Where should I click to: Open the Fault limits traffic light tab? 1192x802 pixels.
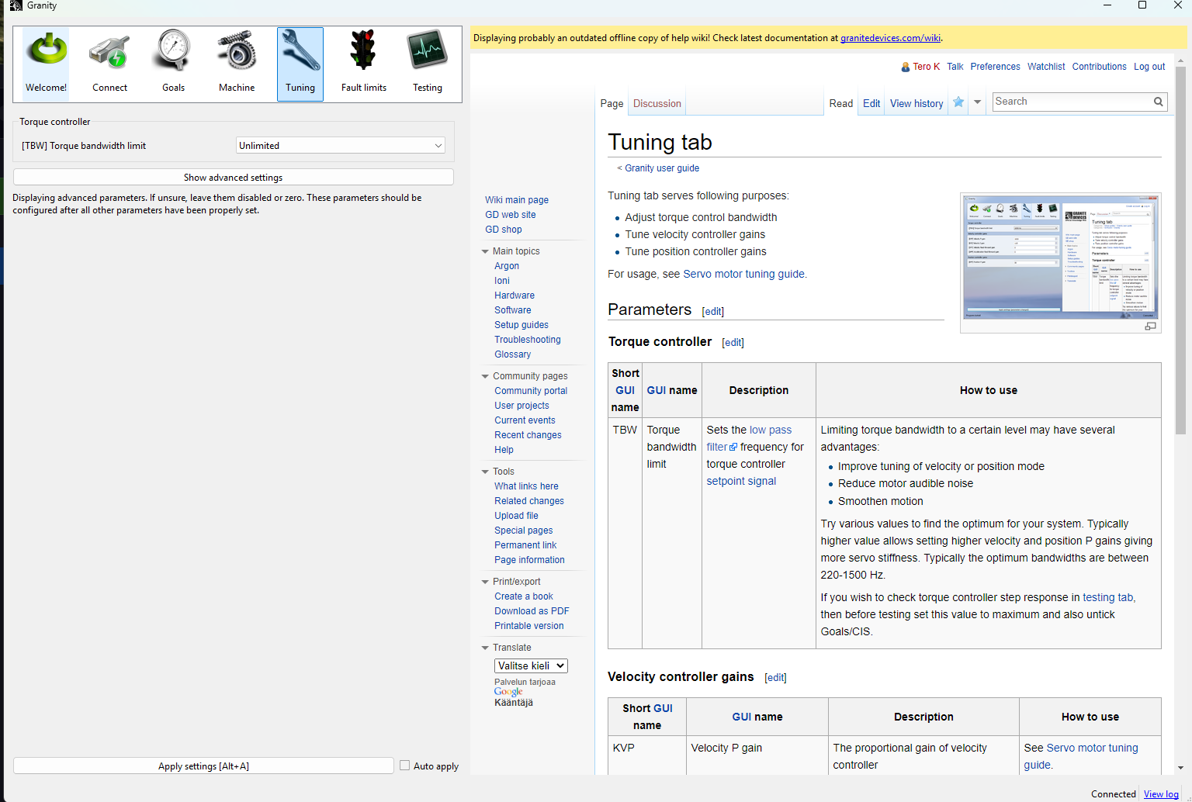tap(364, 64)
